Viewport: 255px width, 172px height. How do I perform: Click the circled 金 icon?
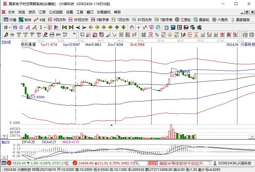click(170, 35)
